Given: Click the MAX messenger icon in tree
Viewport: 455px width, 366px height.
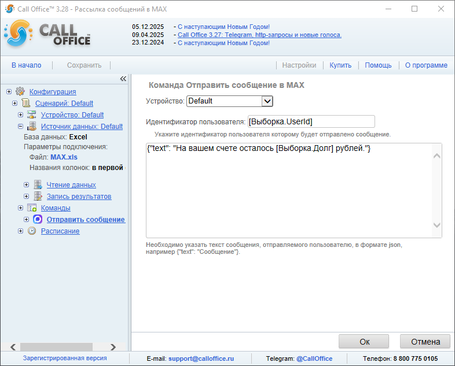Looking at the screenshot, I should pos(38,219).
